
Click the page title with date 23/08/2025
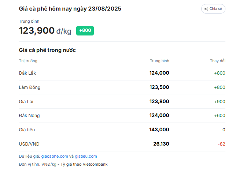pyautogui.click(x=70, y=9)
